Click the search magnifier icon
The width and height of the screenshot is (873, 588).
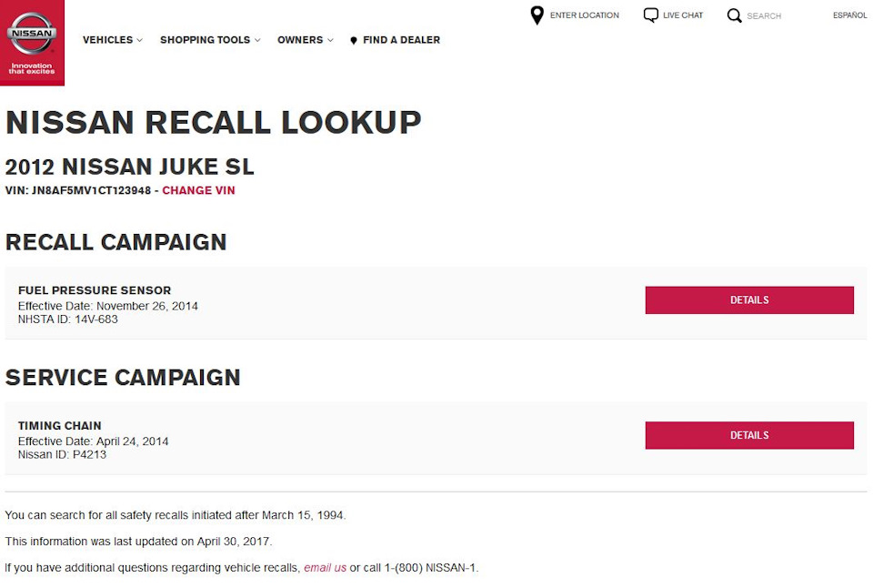tap(734, 15)
